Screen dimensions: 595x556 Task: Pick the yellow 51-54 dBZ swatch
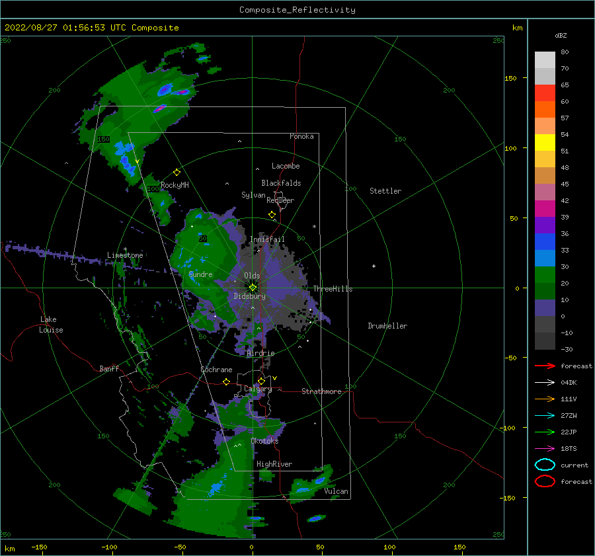pos(545,143)
